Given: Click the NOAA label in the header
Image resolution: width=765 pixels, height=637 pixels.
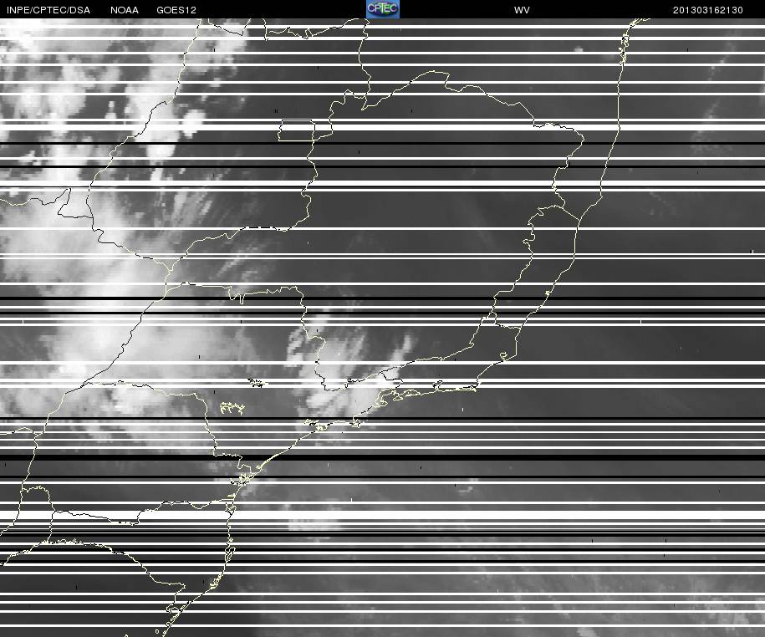Looking at the screenshot, I should 125,10.
